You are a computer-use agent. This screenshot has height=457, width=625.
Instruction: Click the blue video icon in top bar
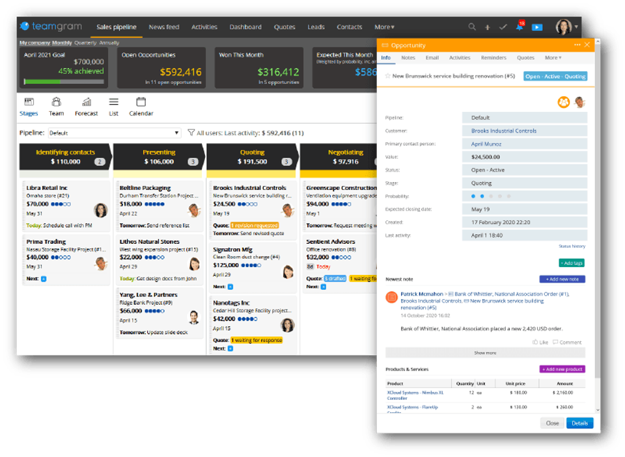(x=537, y=27)
